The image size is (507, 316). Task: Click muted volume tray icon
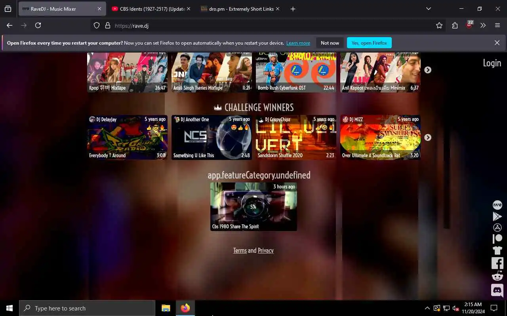click(456, 308)
